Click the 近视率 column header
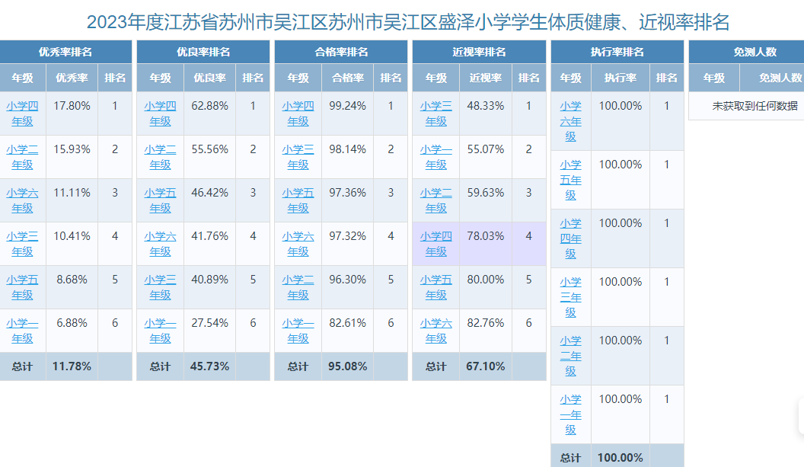This screenshot has height=467, width=804. coord(486,78)
